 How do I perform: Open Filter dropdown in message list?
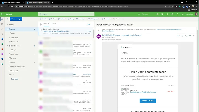(x=89, y=24)
